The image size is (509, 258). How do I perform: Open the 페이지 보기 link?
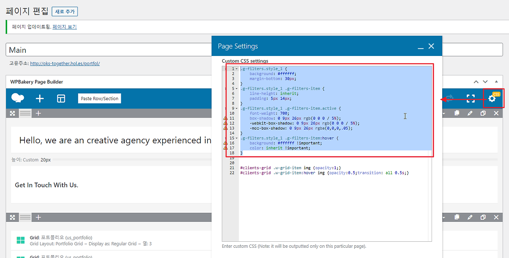[64, 27]
